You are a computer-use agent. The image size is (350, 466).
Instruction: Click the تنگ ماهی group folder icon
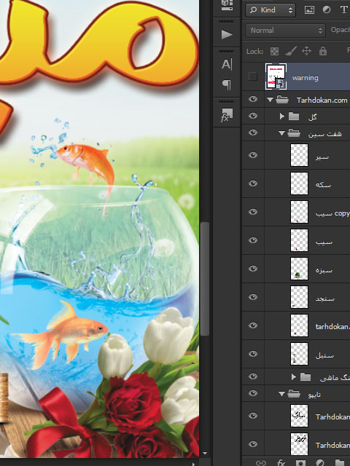(306, 377)
